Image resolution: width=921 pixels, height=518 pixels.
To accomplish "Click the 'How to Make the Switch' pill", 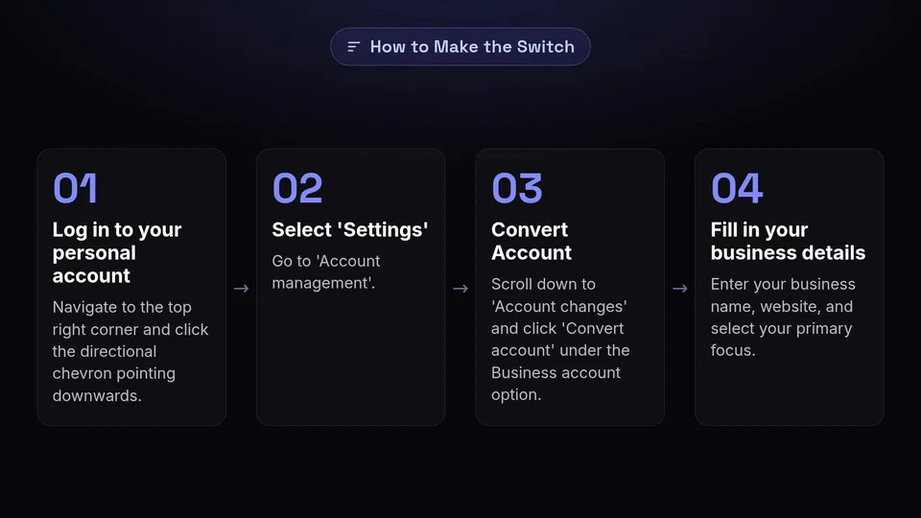I will [x=460, y=46].
